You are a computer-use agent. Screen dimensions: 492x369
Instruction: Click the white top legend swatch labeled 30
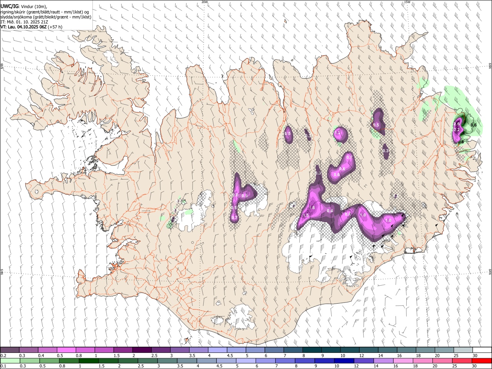pos(482,350)
